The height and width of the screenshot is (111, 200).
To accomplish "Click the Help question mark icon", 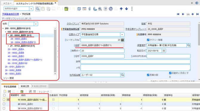I will pos(197,3).
